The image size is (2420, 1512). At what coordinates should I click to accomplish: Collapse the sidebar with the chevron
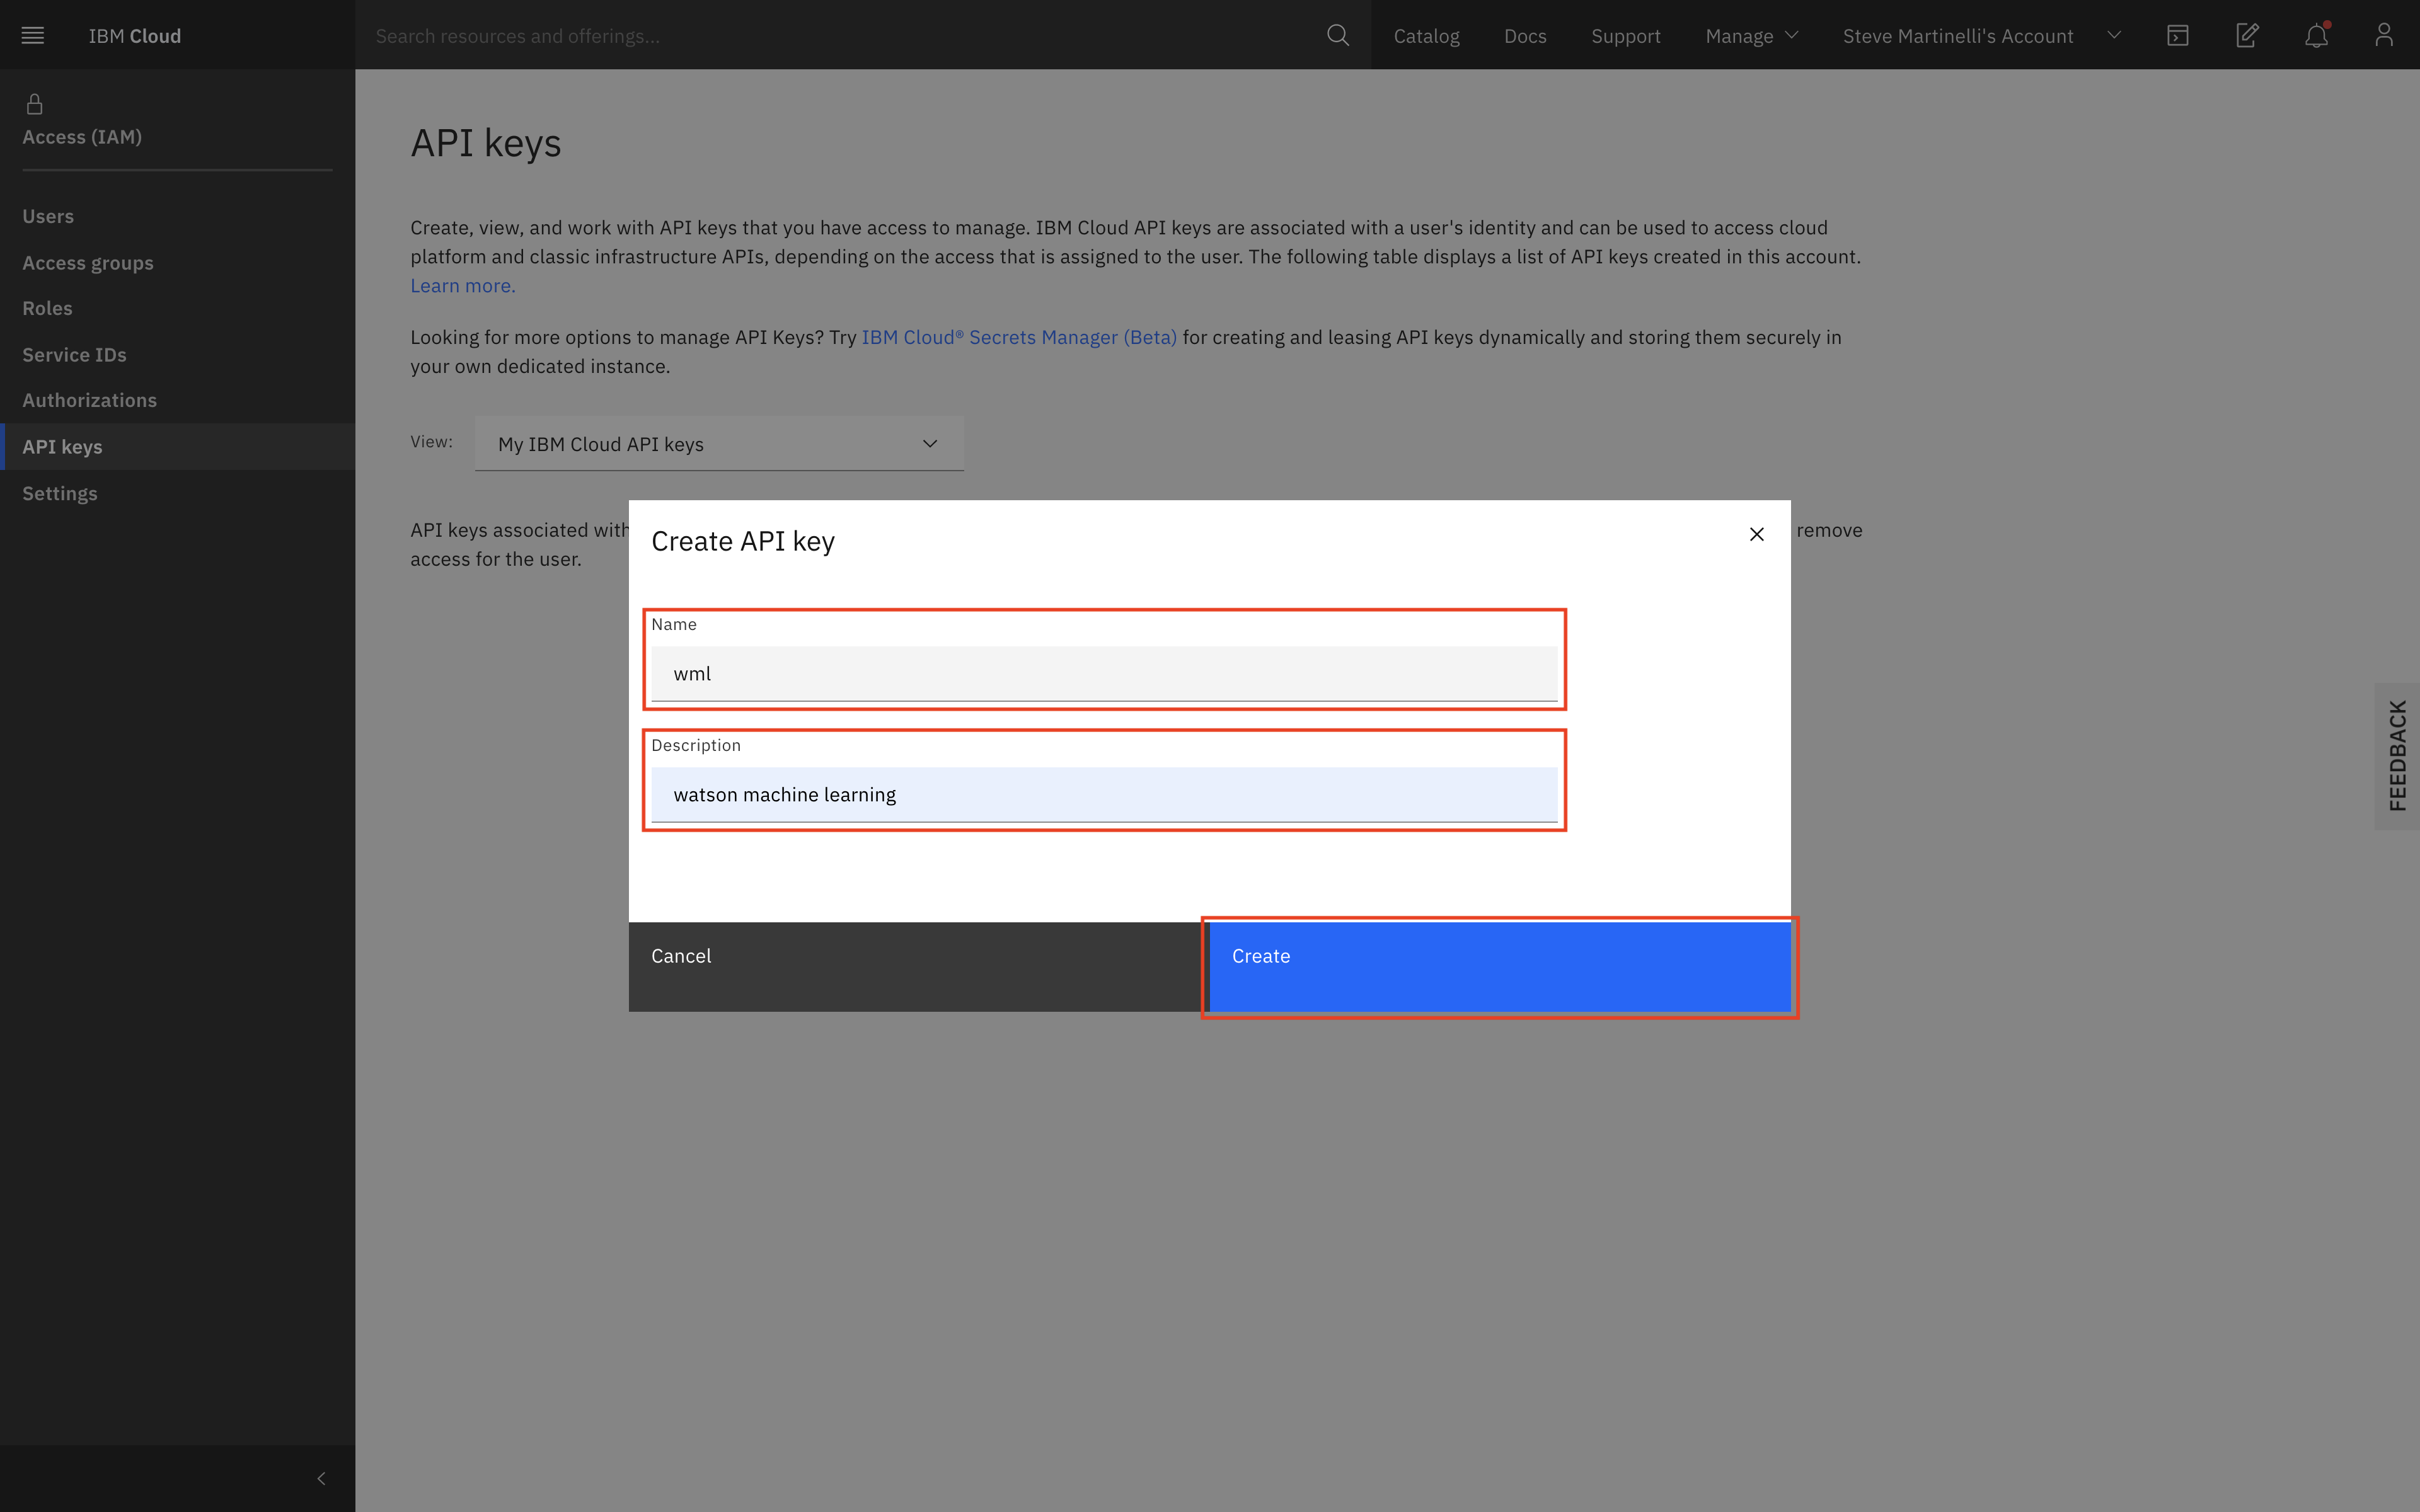coord(321,1478)
